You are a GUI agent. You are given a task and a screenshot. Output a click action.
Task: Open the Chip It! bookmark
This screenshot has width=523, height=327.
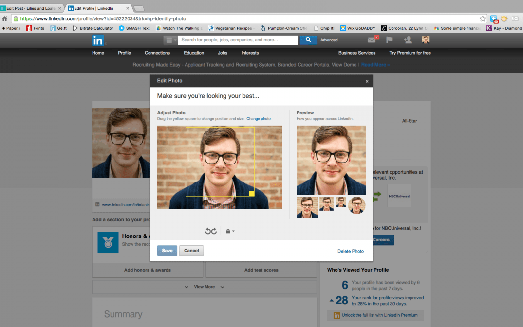(x=324, y=28)
